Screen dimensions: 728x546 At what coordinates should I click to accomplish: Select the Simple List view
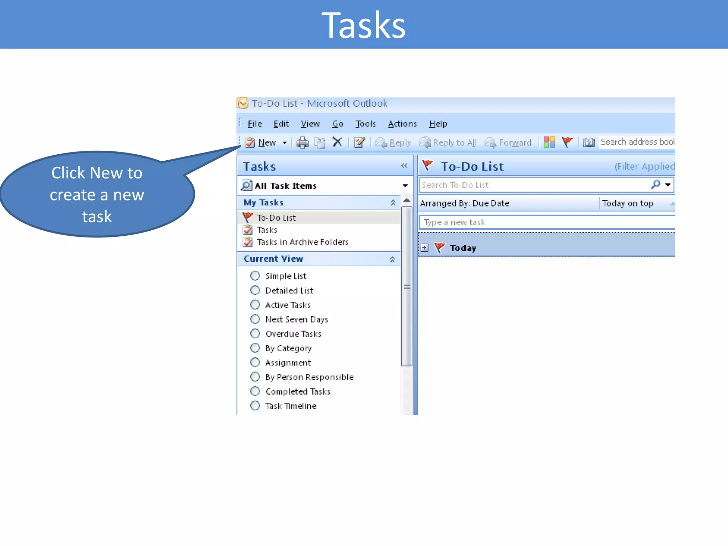click(278, 276)
